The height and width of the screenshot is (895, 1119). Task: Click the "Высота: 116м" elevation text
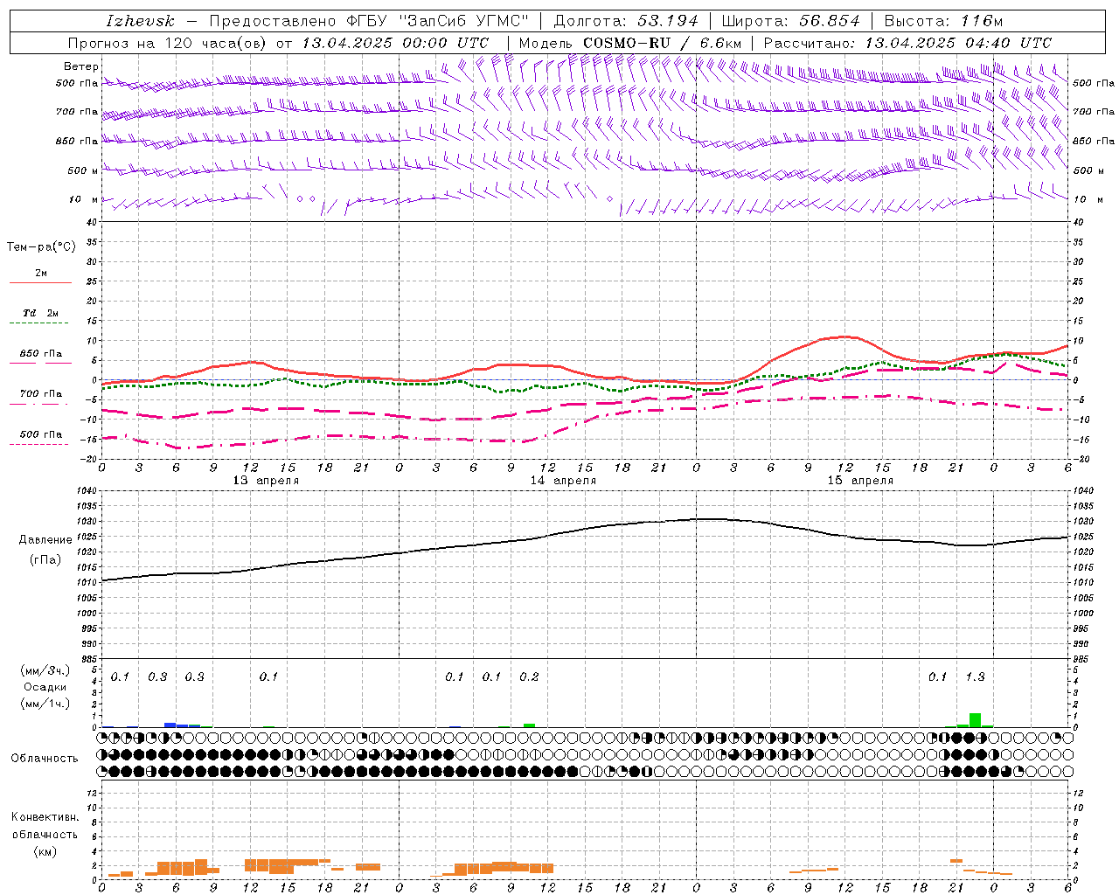pos(943,21)
